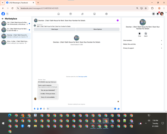Expand the Chat members section

143,41
